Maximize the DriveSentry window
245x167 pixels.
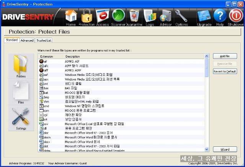click(234, 4)
